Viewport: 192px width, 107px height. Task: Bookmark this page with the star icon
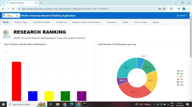164,9
